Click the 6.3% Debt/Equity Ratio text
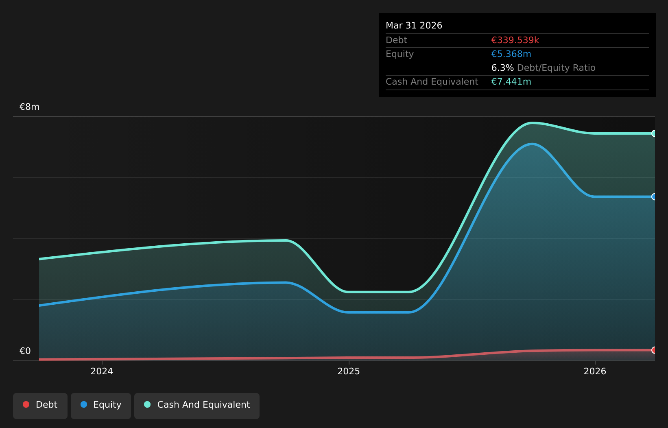The width and height of the screenshot is (668, 428). point(543,68)
